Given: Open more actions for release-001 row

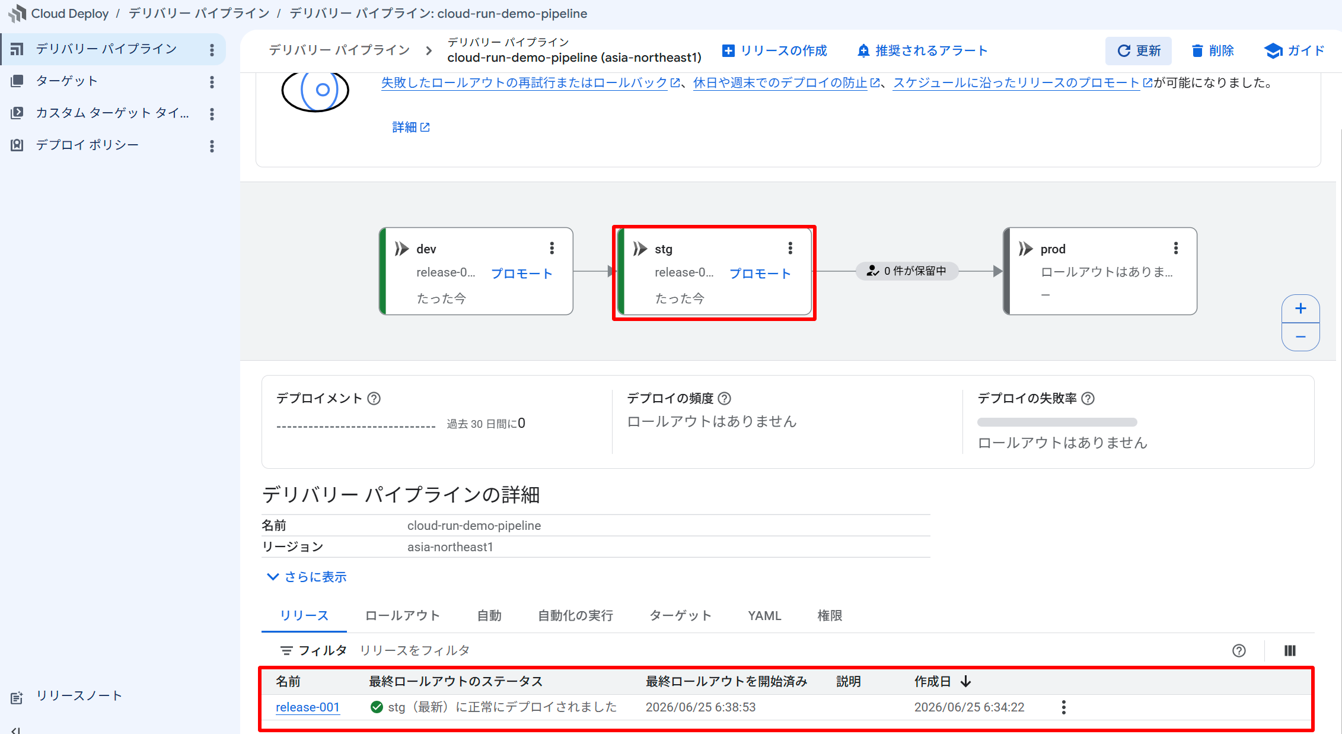Looking at the screenshot, I should pyautogui.click(x=1064, y=707).
